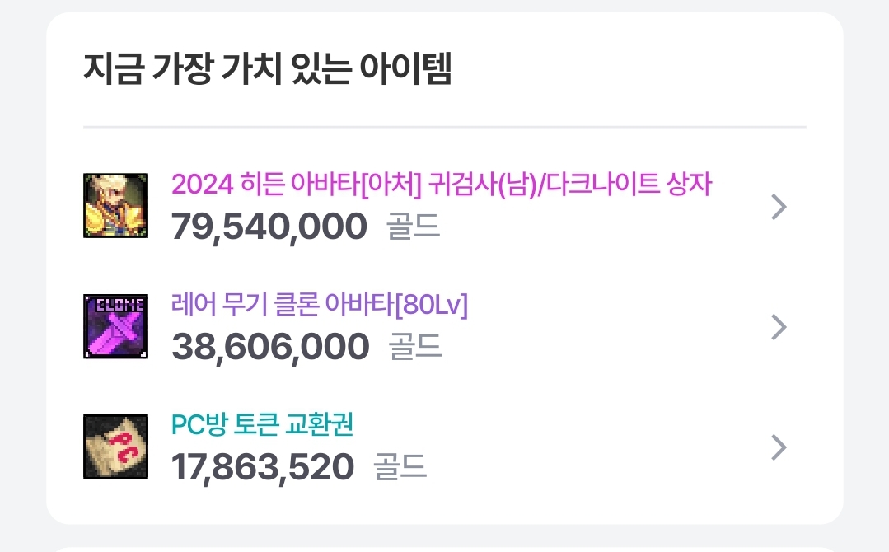Screen dimensions: 889x552
Task: Expand the 레어 무기 클론 아바타 row chevron
Action: coord(779,327)
